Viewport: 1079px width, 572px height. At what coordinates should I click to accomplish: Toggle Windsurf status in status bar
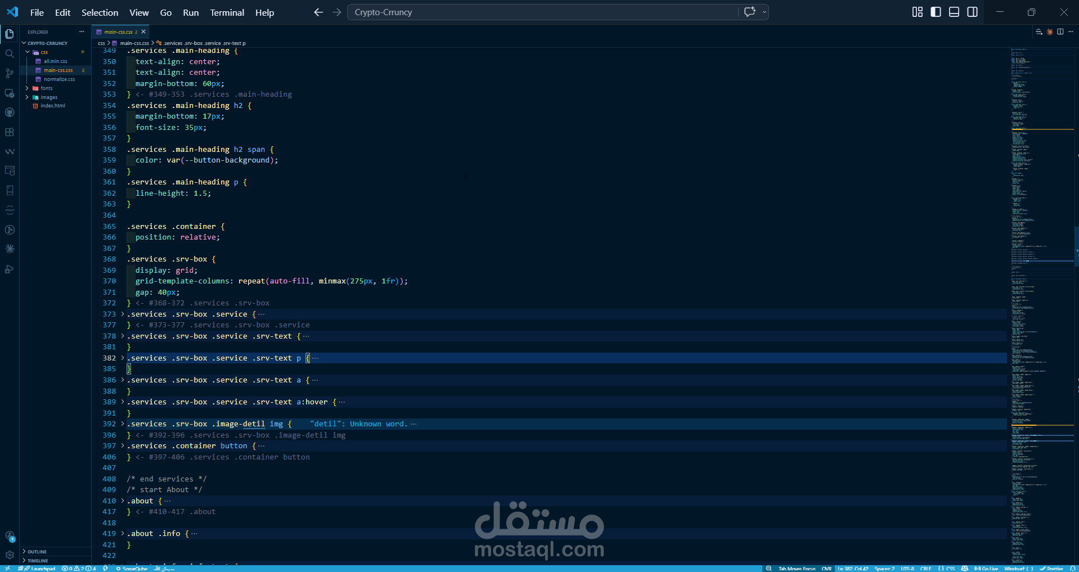tap(1019, 569)
